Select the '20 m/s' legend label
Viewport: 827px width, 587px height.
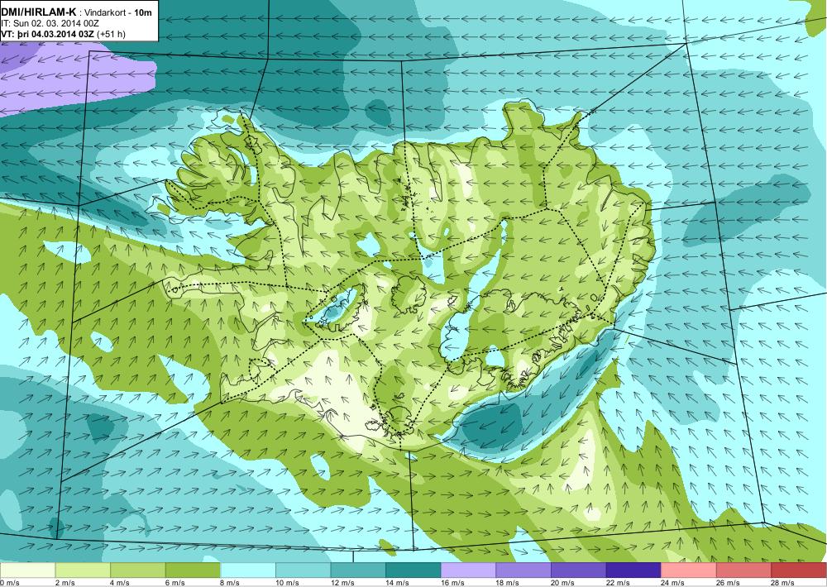[x=562, y=582]
